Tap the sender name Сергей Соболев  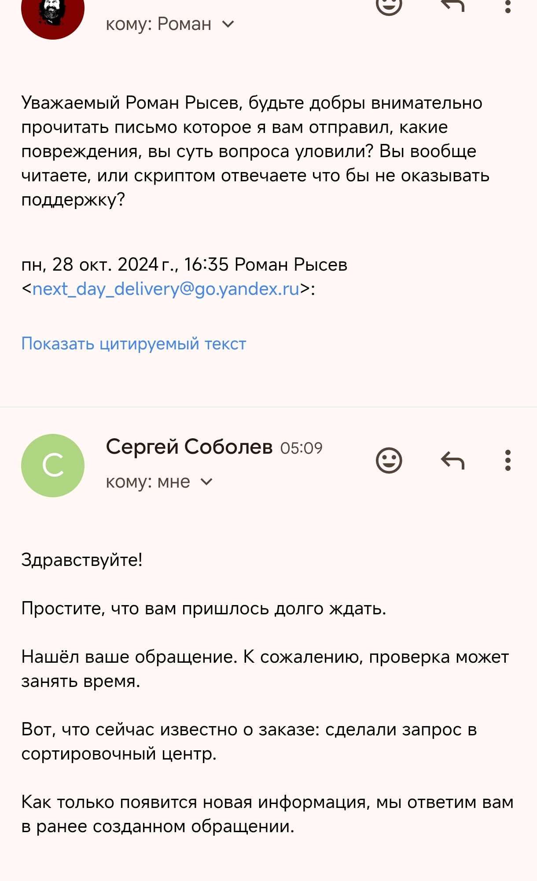pyautogui.click(x=189, y=447)
